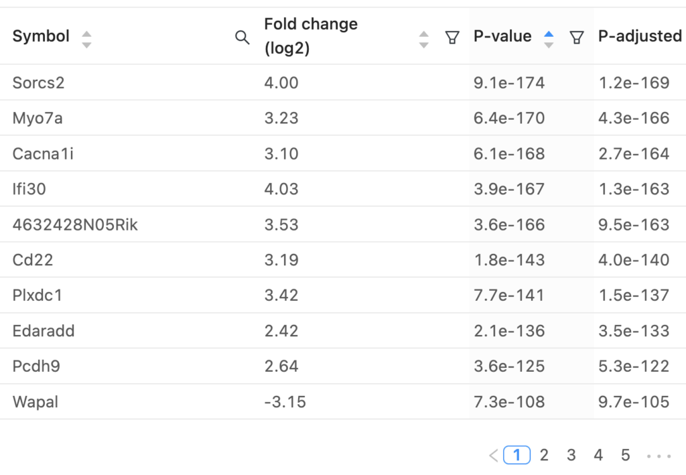Select the Wapal row fold change value
The height and width of the screenshot is (475, 686).
[x=285, y=402]
